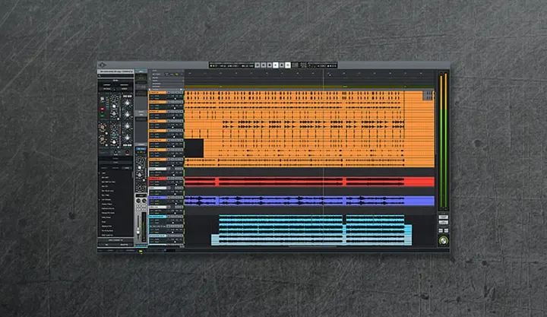Select the red audio clip in timeline
This screenshot has height=317, width=547.
click(x=309, y=182)
